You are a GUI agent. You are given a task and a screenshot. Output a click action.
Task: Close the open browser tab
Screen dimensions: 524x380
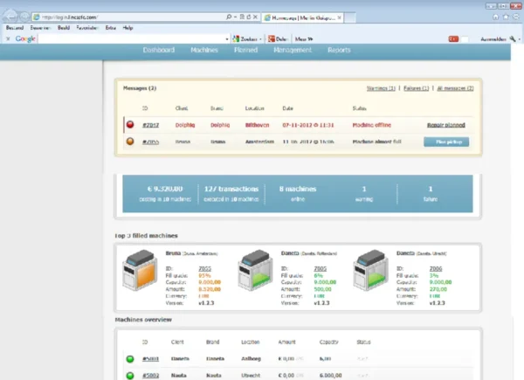(339, 17)
